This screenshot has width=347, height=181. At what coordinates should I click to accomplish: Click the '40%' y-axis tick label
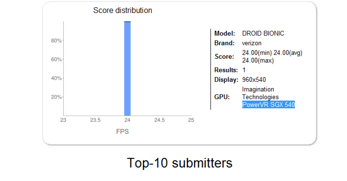tap(56, 78)
